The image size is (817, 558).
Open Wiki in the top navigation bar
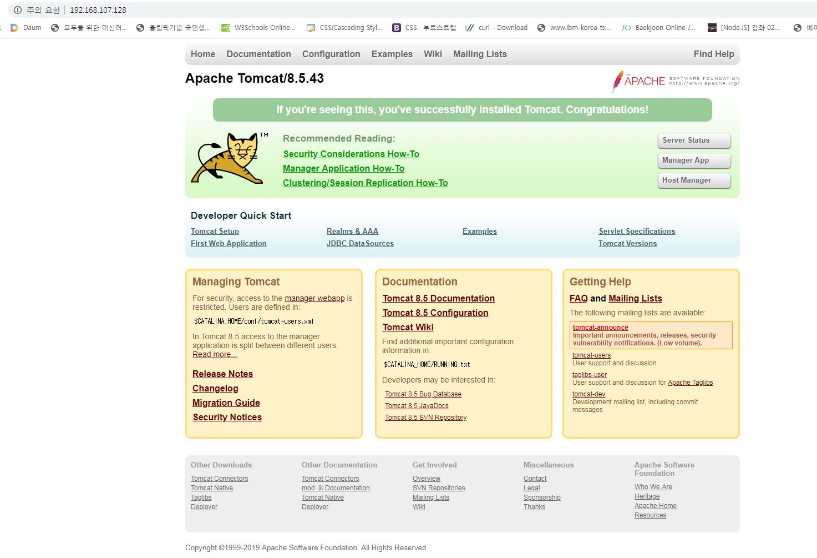click(x=433, y=54)
